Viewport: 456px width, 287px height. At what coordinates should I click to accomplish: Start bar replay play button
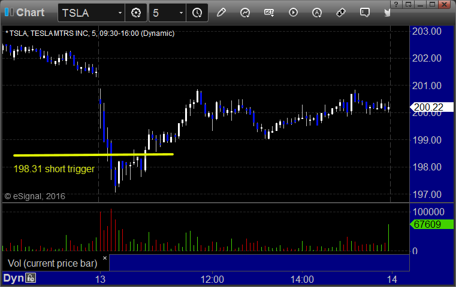pyautogui.click(x=293, y=13)
